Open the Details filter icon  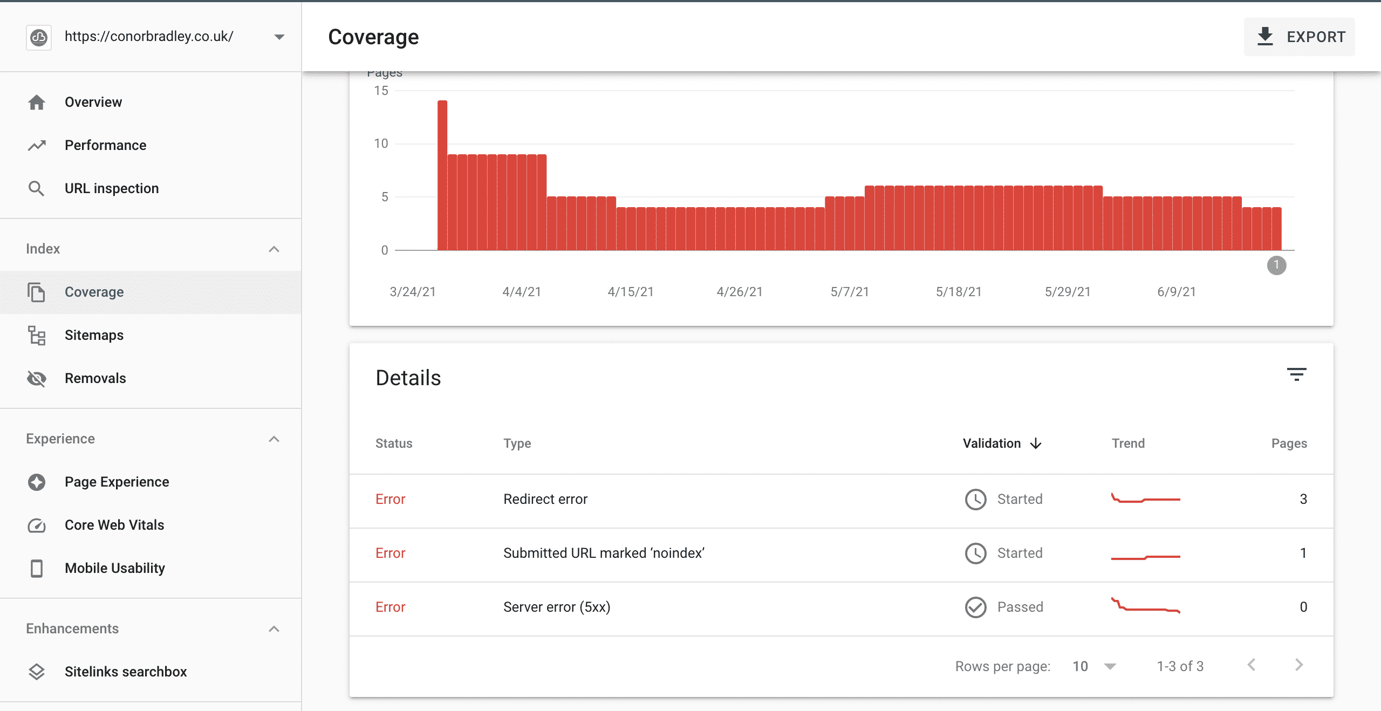coord(1296,374)
